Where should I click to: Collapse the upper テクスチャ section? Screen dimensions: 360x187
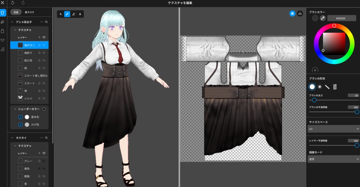[x=15, y=30]
